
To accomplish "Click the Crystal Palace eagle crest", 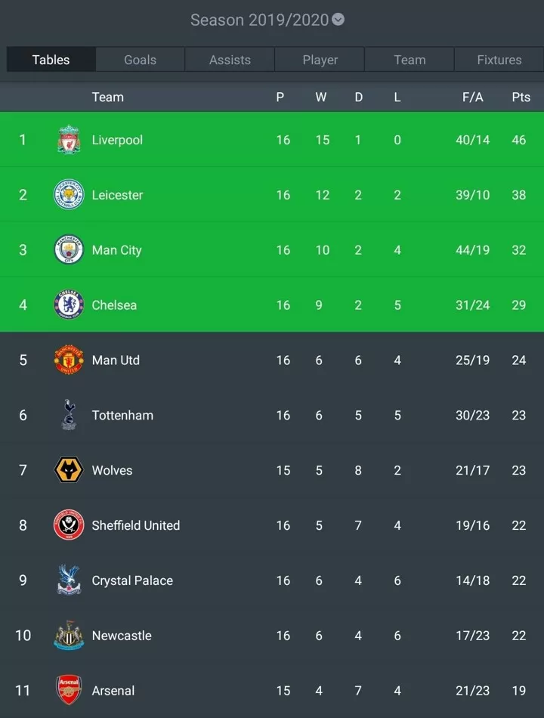I will (69, 580).
